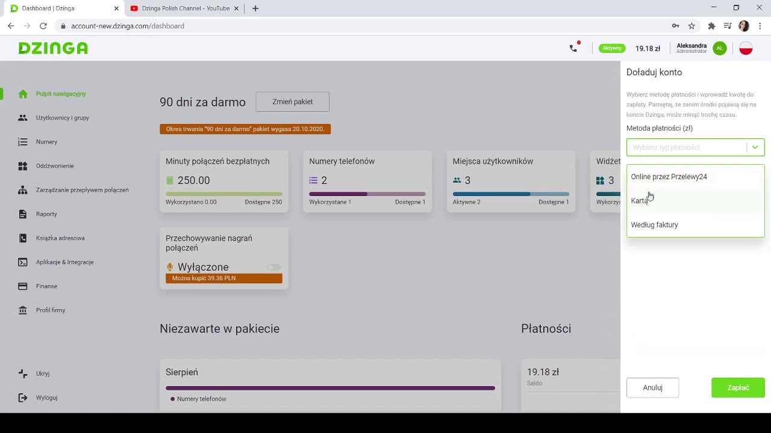This screenshot has height=433, width=771.
Task: Click the 250.00 free minutes value
Action: pyautogui.click(x=193, y=180)
